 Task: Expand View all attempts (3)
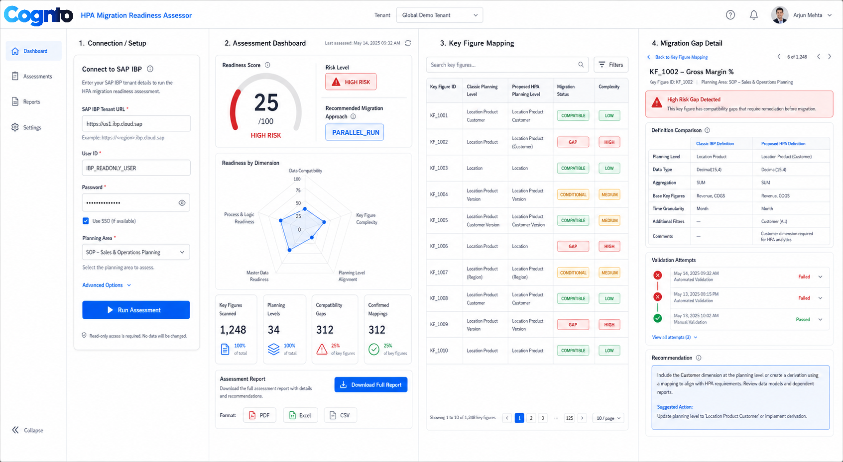(x=675, y=337)
